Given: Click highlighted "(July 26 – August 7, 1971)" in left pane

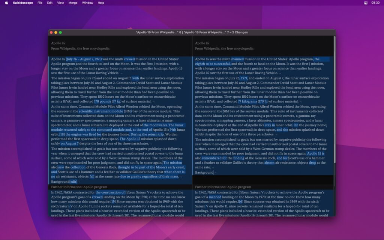Looking at the screenshot, I should [84, 59].
